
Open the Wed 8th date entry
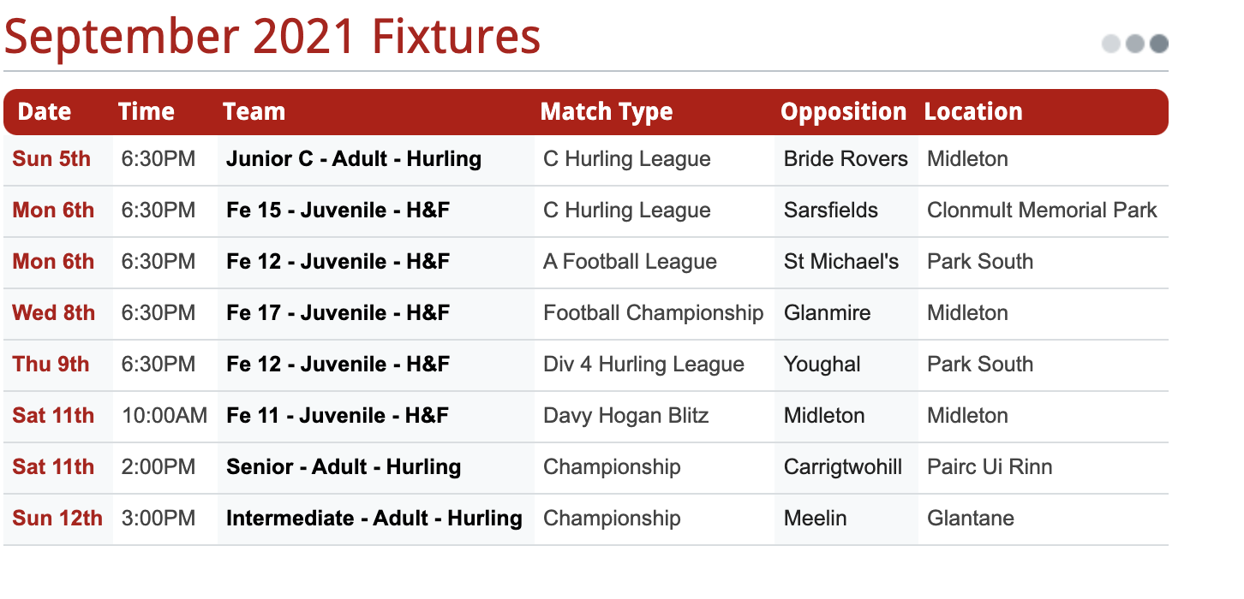[x=54, y=313]
